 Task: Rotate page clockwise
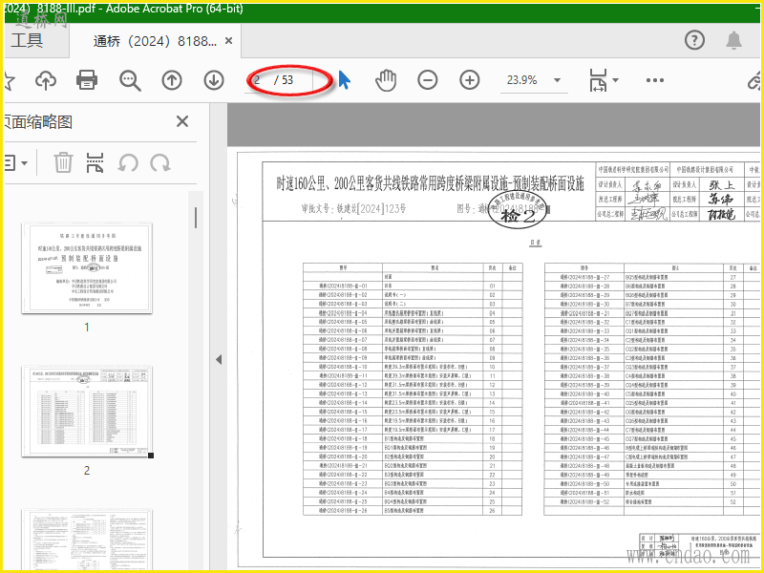click(160, 163)
